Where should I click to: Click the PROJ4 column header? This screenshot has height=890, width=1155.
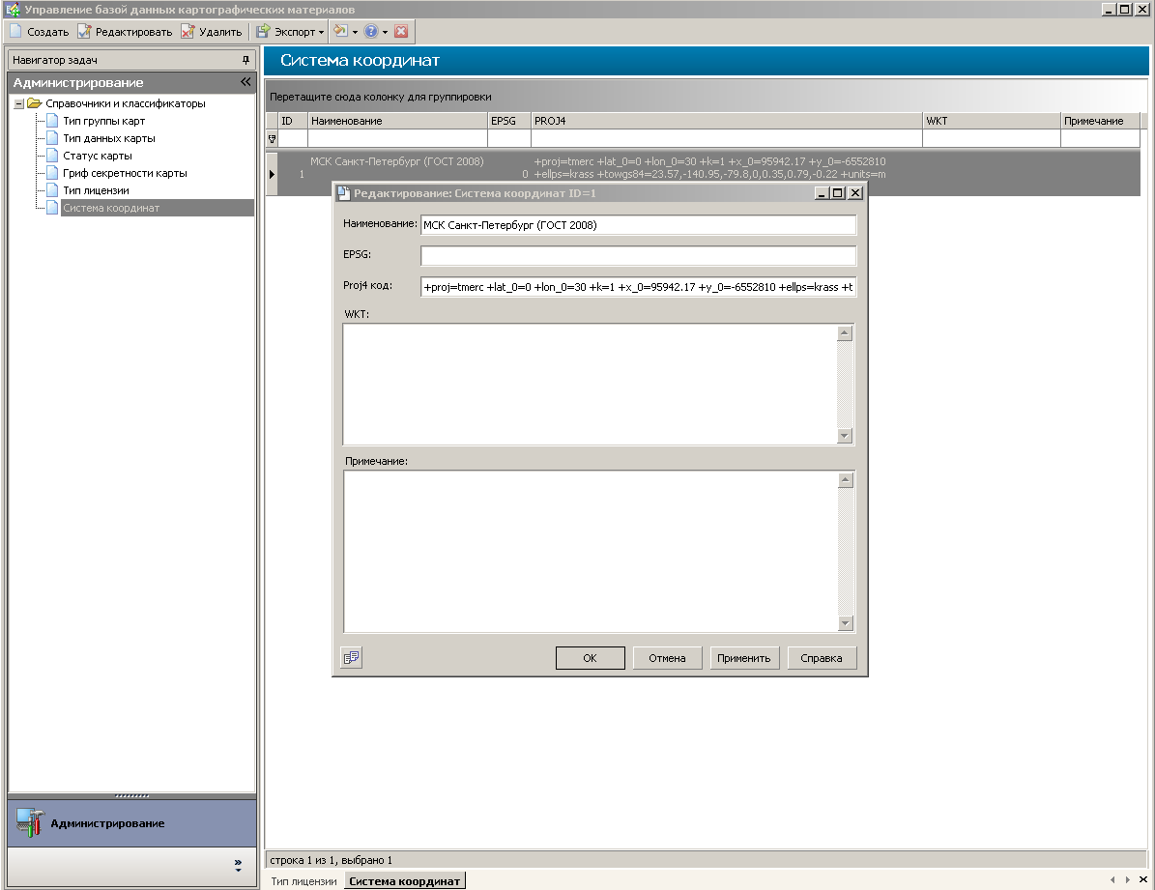tap(726, 121)
